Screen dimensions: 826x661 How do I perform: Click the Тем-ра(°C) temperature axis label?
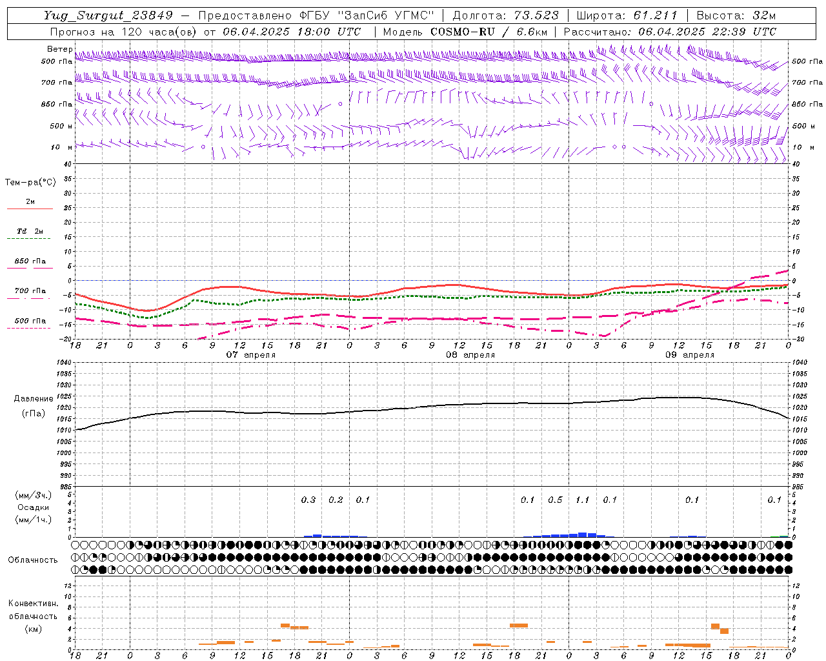click(x=30, y=183)
